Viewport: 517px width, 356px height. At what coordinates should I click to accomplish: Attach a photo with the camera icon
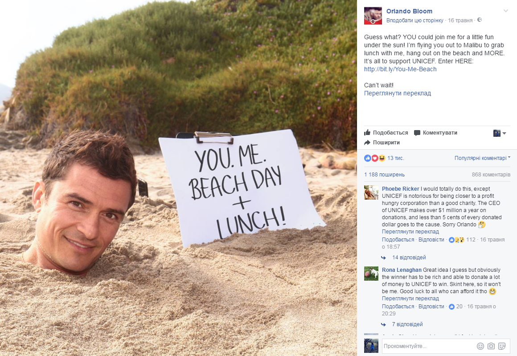point(491,346)
